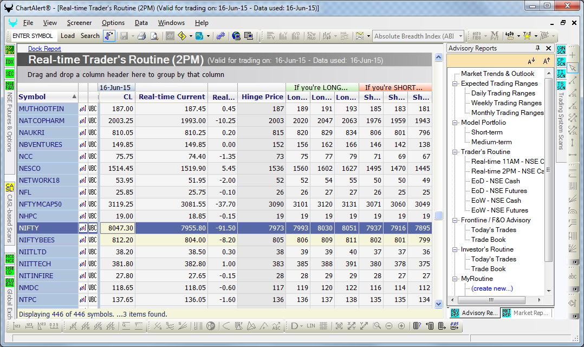
Task: Click the candlestick chart toolbar icon
Action: 509,36
